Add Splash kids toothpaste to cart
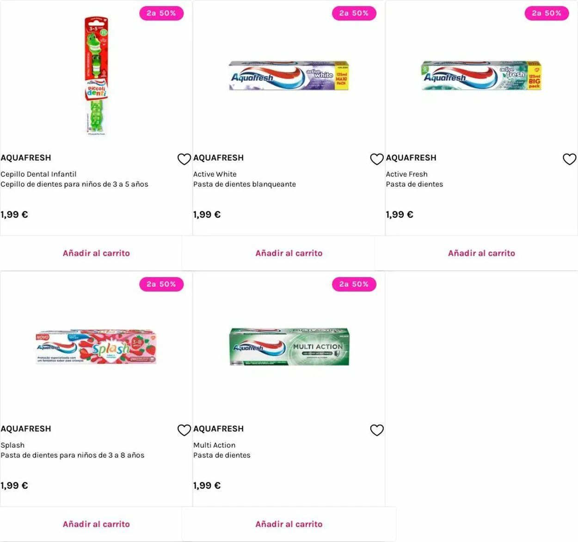 click(x=96, y=524)
